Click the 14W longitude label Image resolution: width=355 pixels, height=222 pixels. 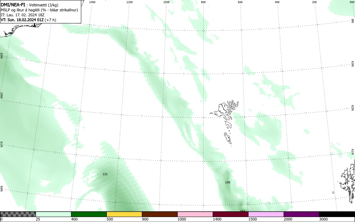click(x=92, y=2)
